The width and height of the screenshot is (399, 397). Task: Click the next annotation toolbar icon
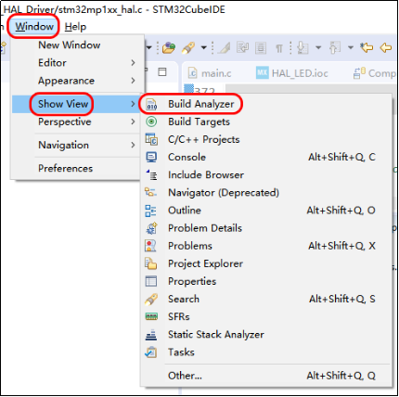coord(302,48)
